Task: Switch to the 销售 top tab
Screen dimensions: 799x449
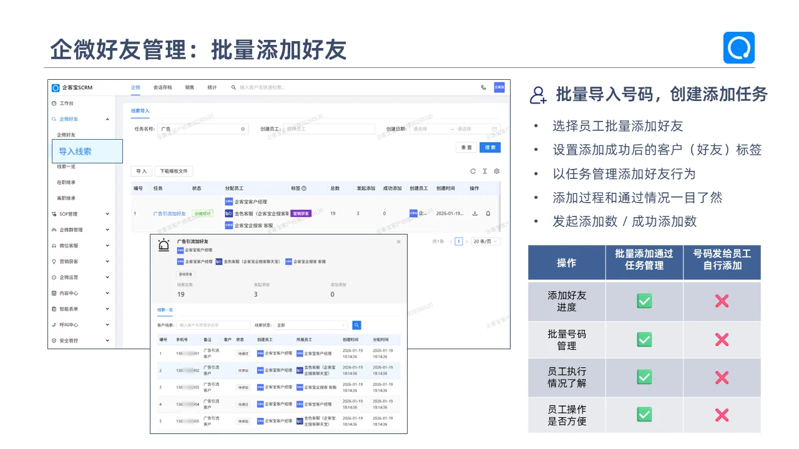Action: pyautogui.click(x=190, y=87)
